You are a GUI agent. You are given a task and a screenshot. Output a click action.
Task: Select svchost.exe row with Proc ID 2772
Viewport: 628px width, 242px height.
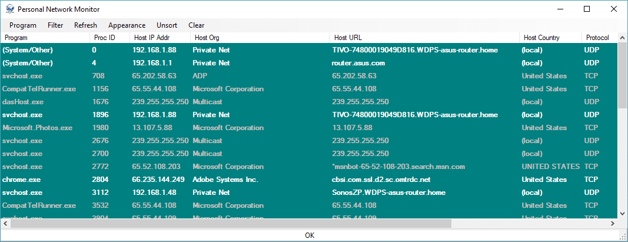[309, 166]
